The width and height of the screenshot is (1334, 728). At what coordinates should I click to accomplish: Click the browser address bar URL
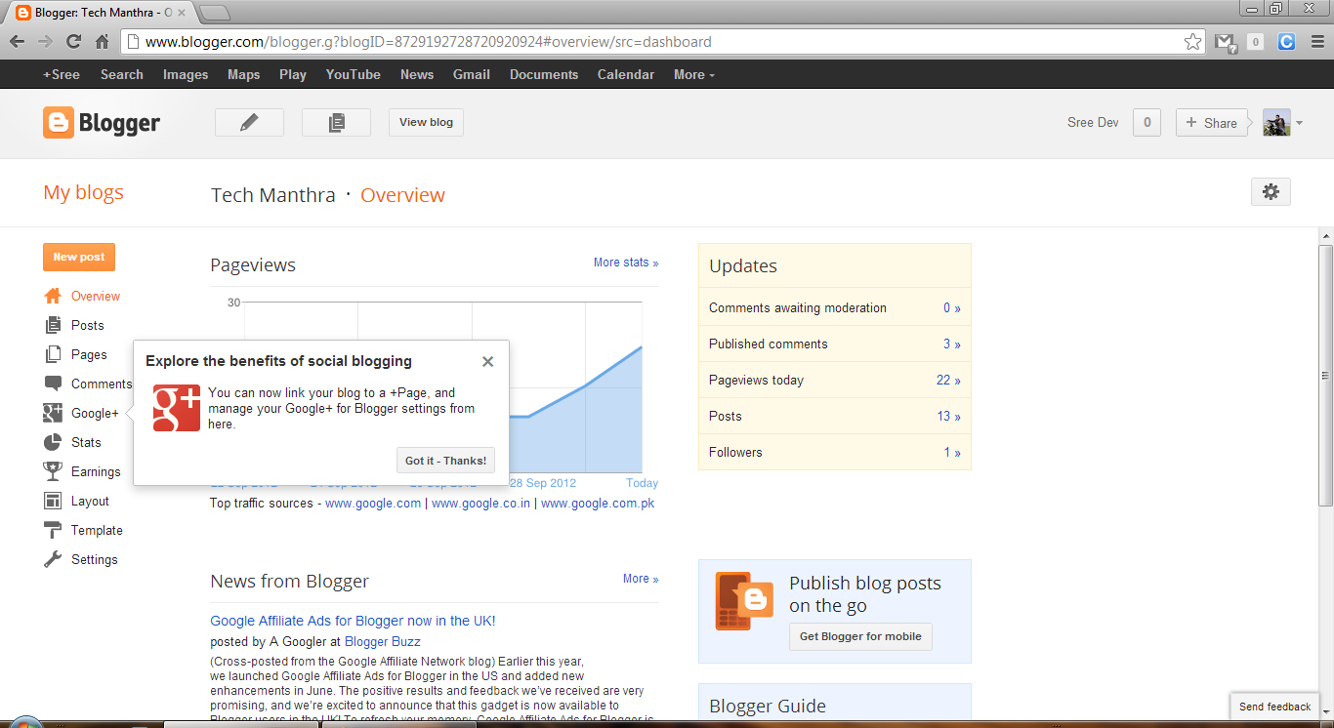coord(429,42)
